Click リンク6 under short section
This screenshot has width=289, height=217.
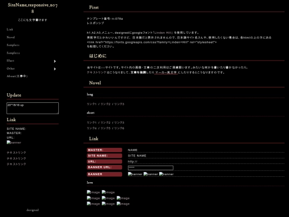119,128
